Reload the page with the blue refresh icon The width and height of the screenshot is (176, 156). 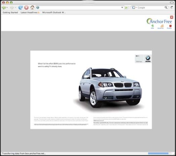click(20, 8)
